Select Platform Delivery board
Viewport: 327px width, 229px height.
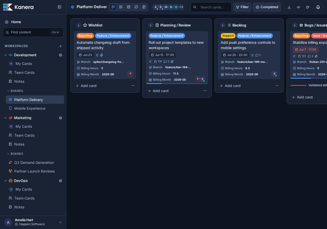(35, 100)
